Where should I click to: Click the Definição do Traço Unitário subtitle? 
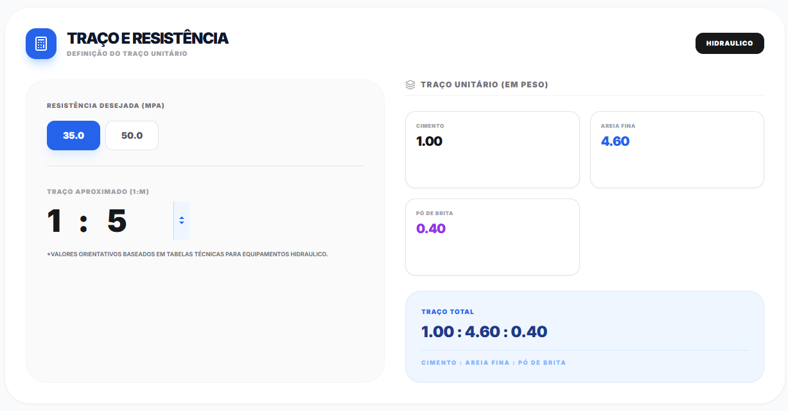pyautogui.click(x=127, y=53)
